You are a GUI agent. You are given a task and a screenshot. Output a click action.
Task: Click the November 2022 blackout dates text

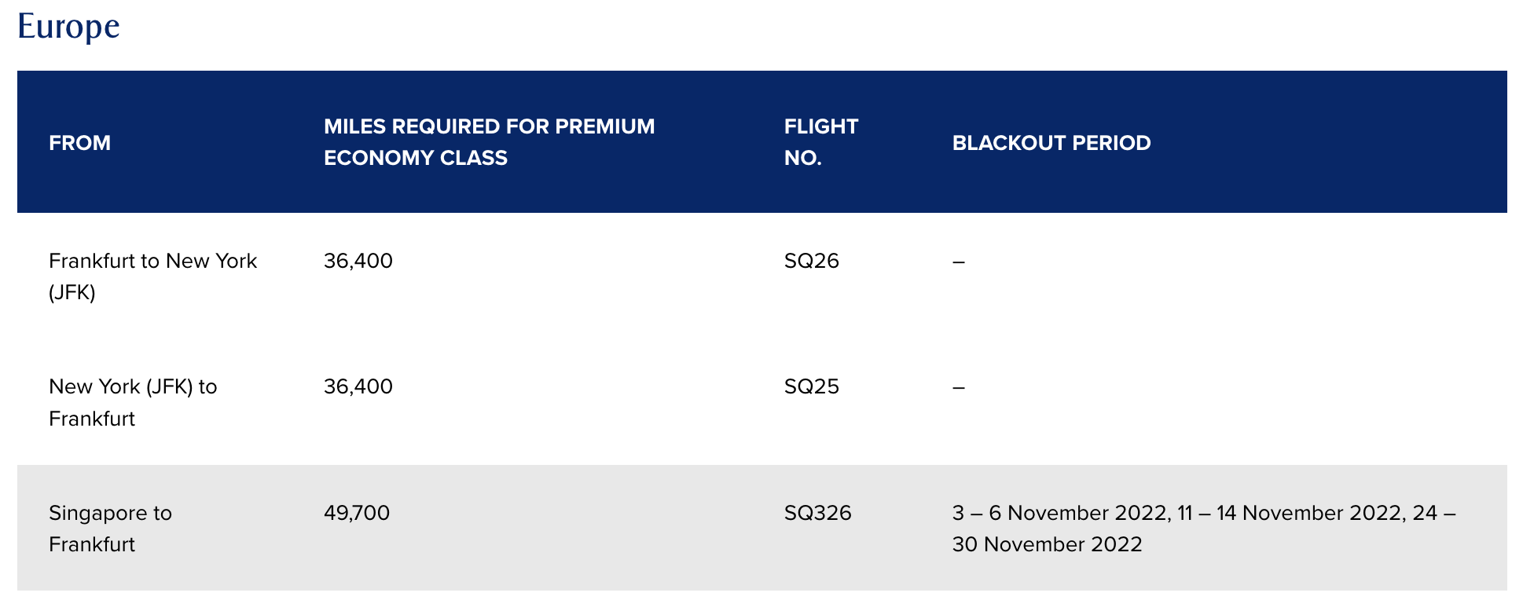1204,529
